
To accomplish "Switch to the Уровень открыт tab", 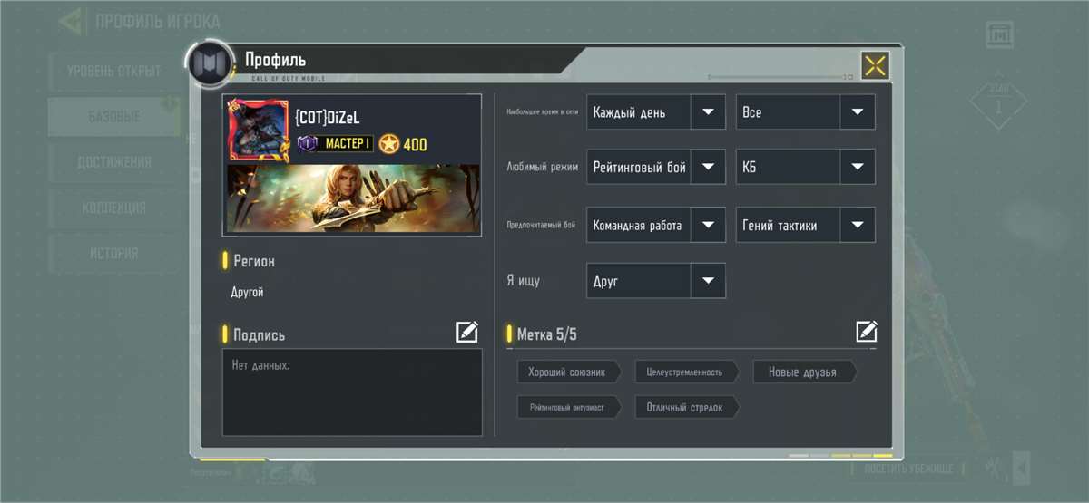I will click(113, 71).
